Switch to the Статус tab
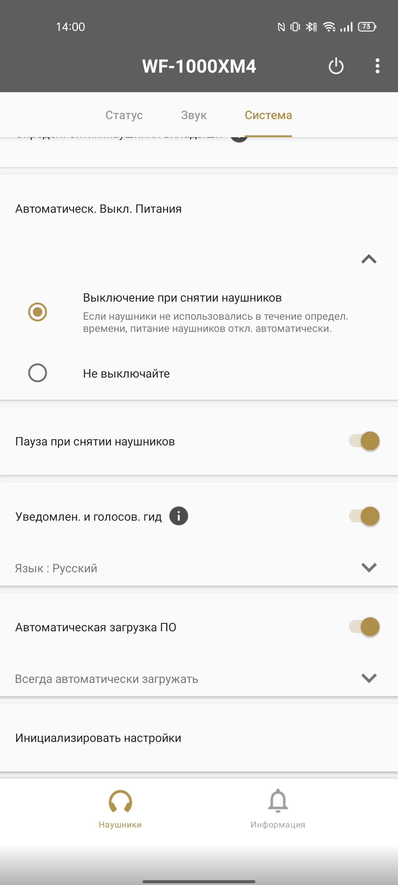 (x=124, y=115)
